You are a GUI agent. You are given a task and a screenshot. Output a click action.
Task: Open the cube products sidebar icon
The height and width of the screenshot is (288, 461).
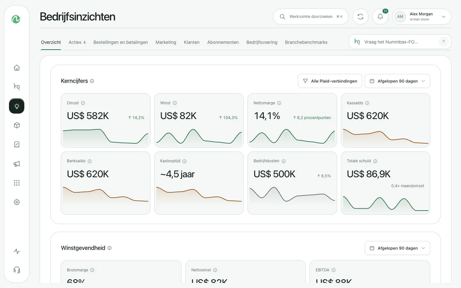17,125
